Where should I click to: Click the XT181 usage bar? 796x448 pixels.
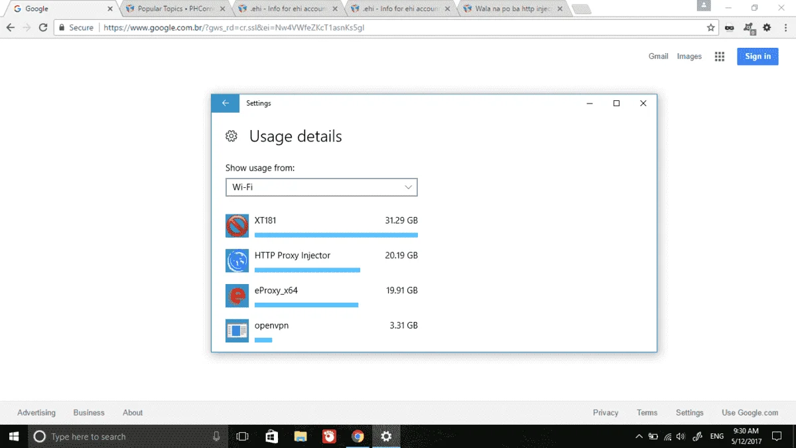coord(336,235)
